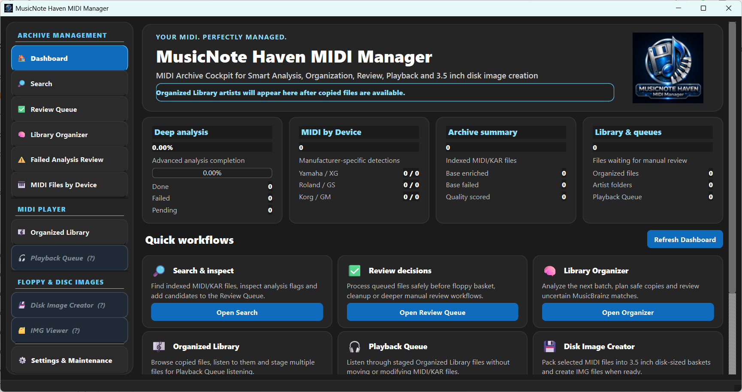
Task: Click the floppy Disk Image Creator sidebar icon
Action: click(x=21, y=305)
